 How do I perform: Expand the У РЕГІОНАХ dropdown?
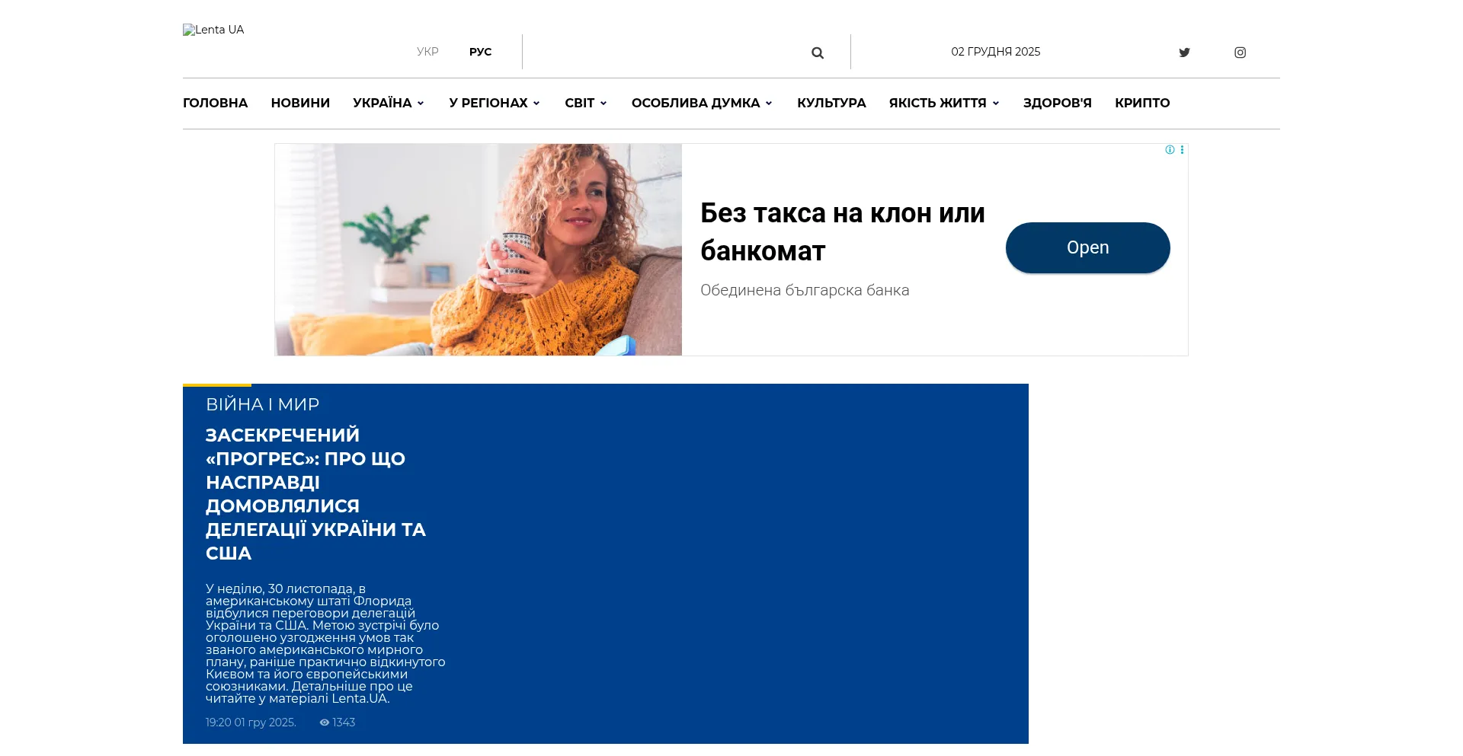tap(495, 103)
